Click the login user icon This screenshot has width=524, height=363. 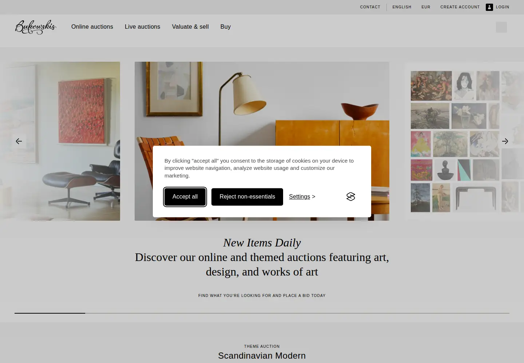click(489, 7)
